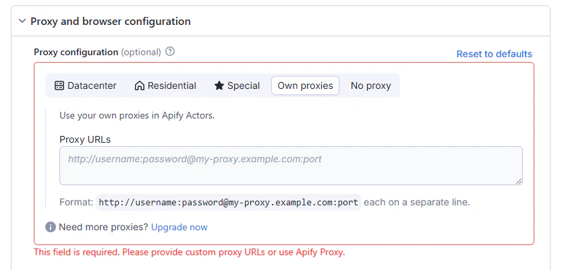The image size is (562, 270).
Task: Pick the Special star icon
Action: (219, 86)
